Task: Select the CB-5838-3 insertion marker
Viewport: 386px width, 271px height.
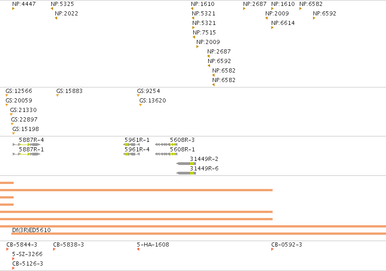Action: (54, 249)
